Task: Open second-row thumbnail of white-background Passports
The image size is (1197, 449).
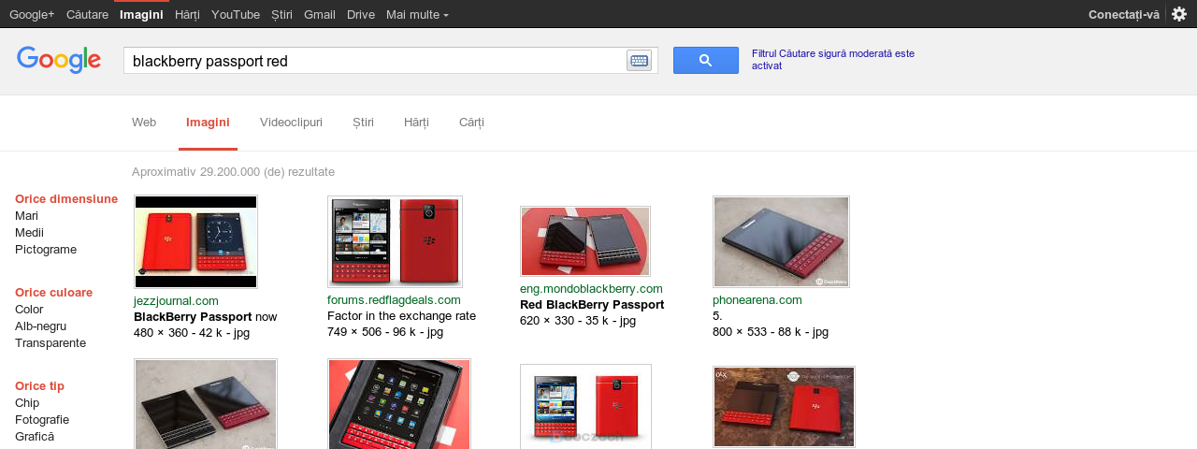Action: [585, 407]
